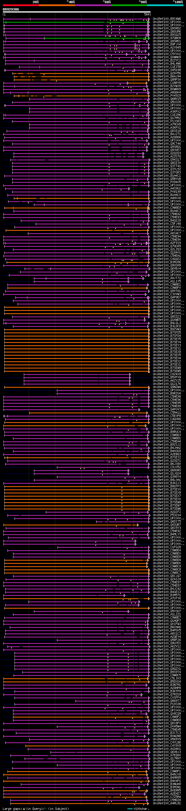Open hit UniRef100_B9I4W6
Image resolution: width=186 pixels, height=811 pixels.
167,19
